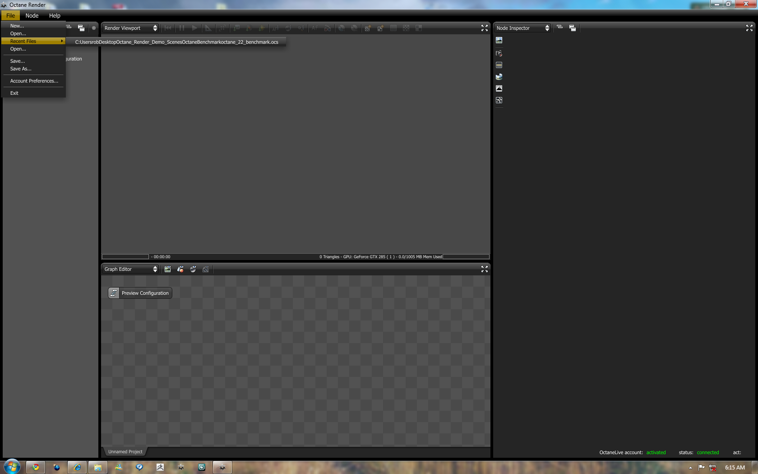Choose Save... from the File menu
Image resolution: width=758 pixels, height=474 pixels.
coord(33,61)
